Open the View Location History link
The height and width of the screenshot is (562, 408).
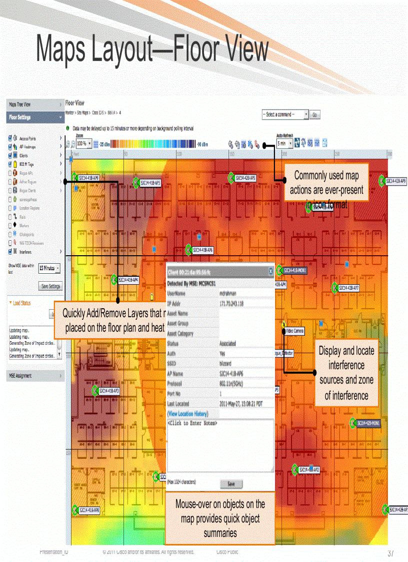point(187,414)
